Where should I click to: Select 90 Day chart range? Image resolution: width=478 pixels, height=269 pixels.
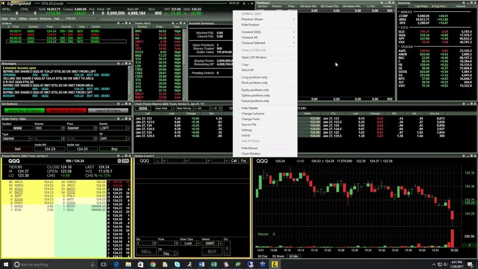[263, 256]
